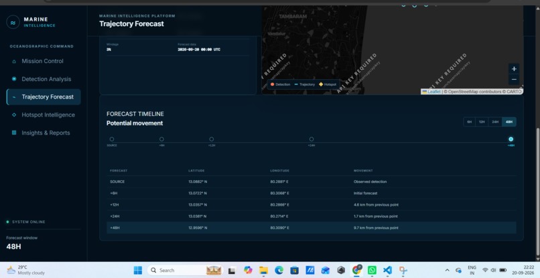Select the 48H forecast window button
The height and width of the screenshot is (278, 540).
pyautogui.click(x=509, y=122)
